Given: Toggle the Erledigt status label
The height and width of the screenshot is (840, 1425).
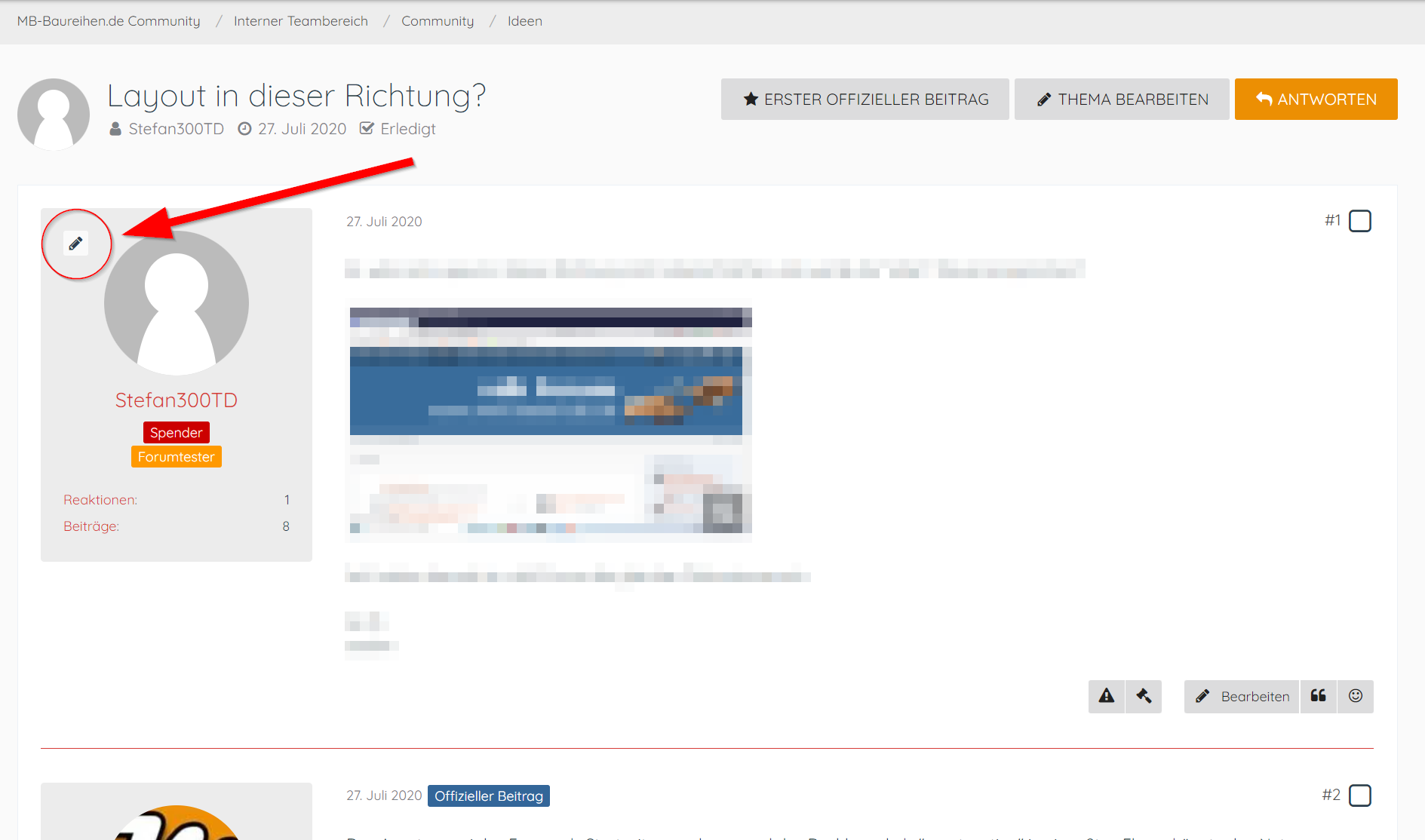Looking at the screenshot, I should click(399, 129).
